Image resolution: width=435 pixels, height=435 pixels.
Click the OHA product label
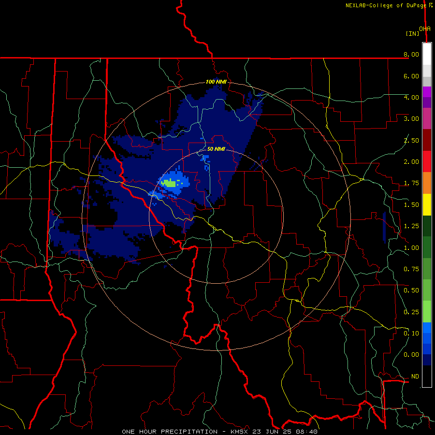(x=425, y=29)
